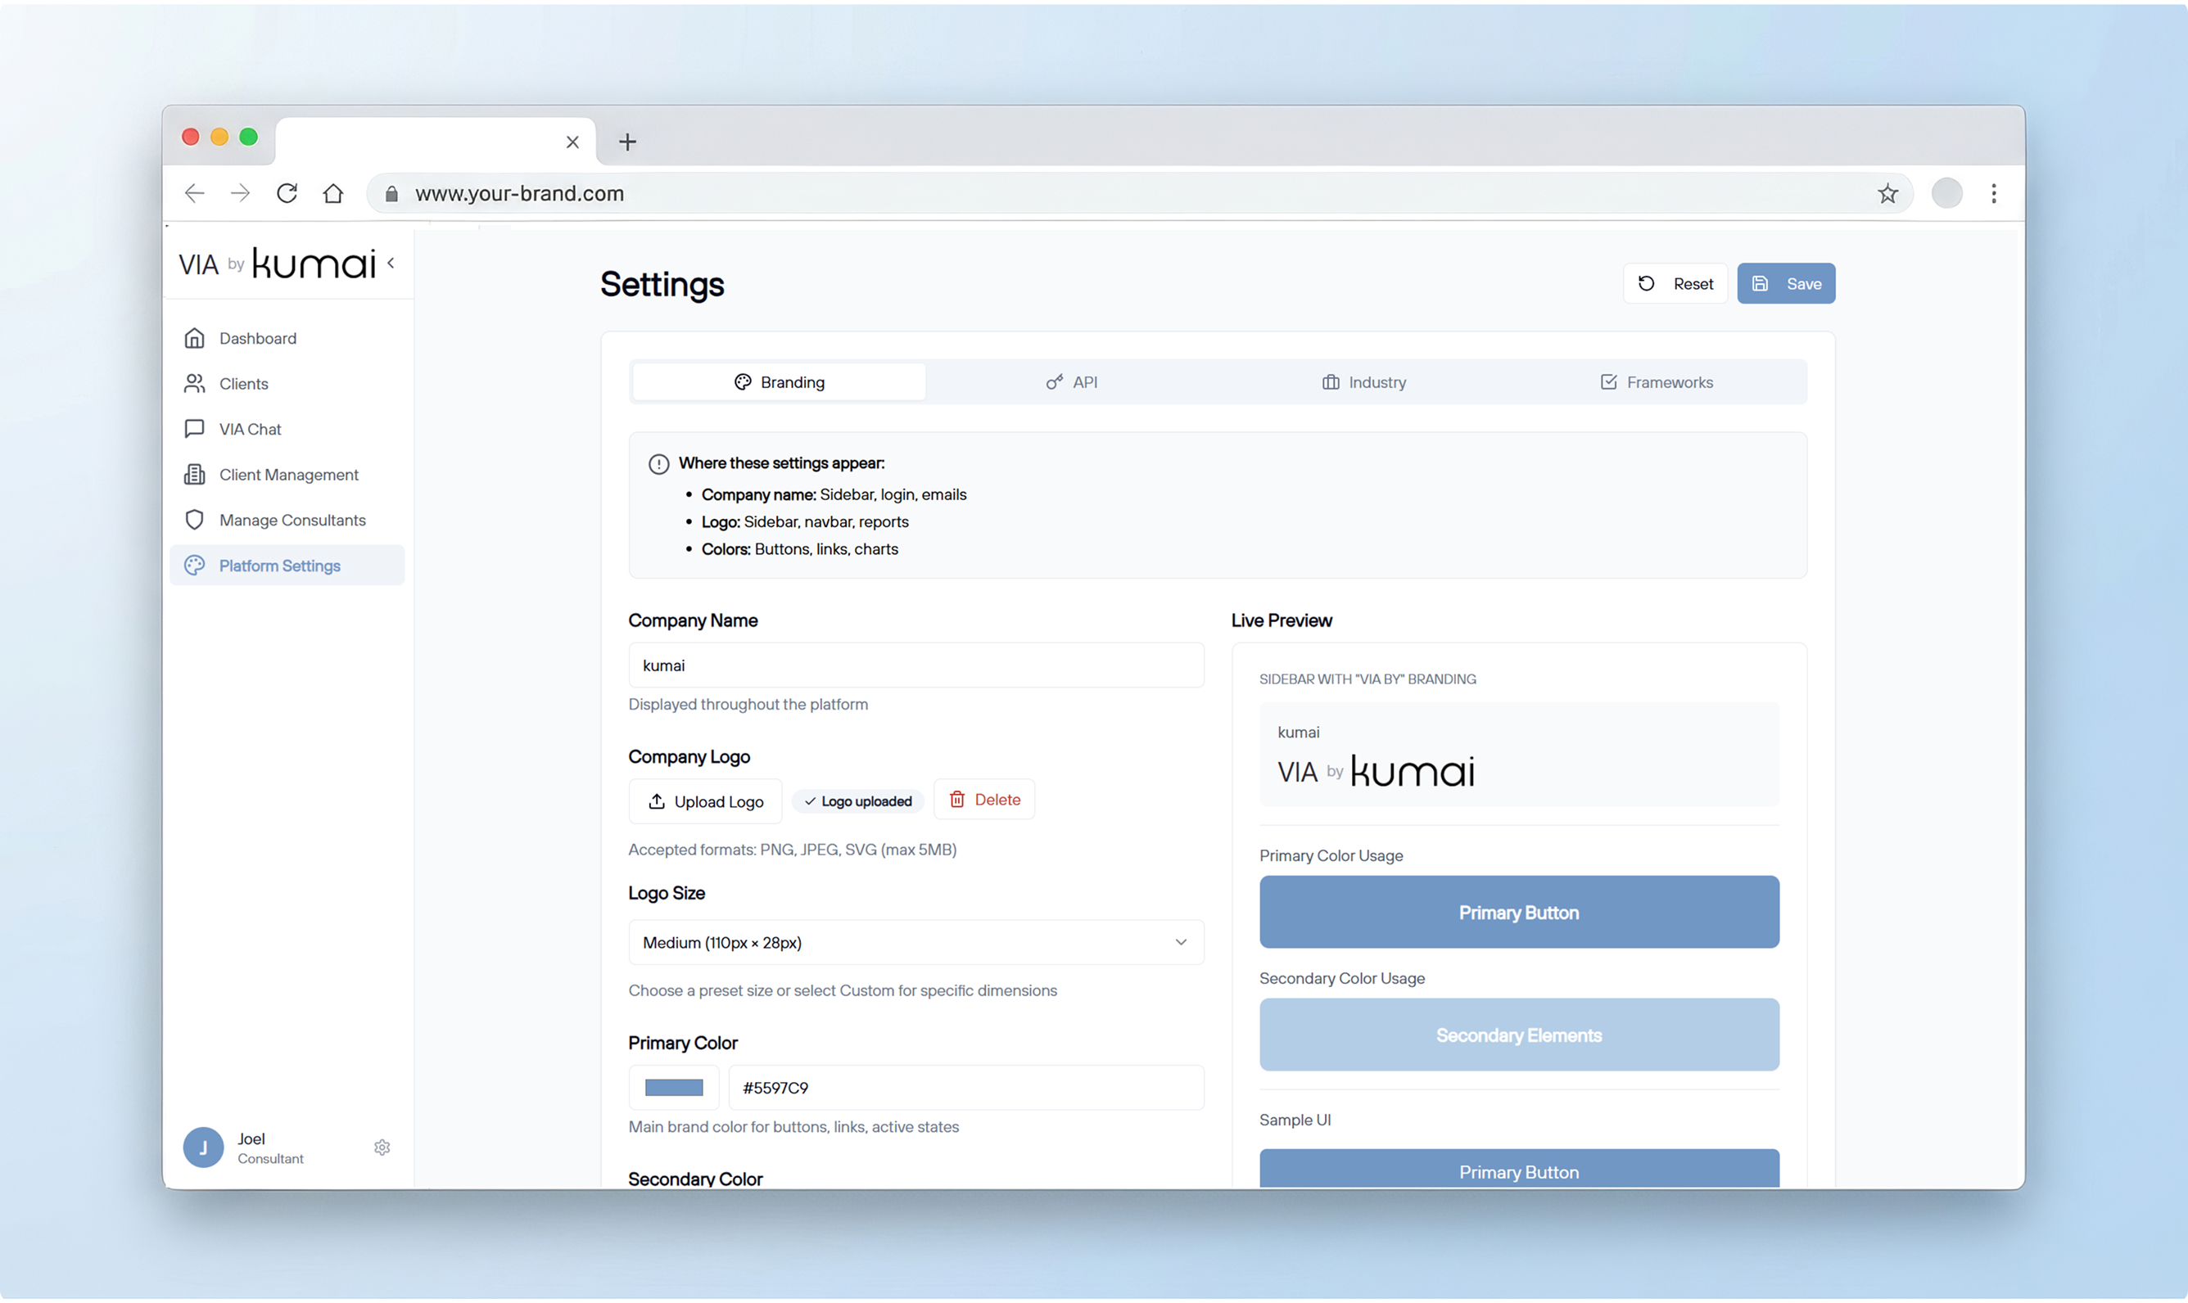
Task: Click the Dashboard home icon in sidebar
Action: tap(194, 338)
